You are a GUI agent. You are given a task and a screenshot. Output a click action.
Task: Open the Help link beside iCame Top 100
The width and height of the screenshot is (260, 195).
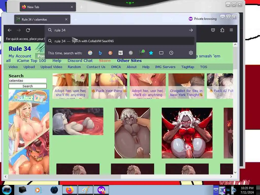click(x=57, y=61)
